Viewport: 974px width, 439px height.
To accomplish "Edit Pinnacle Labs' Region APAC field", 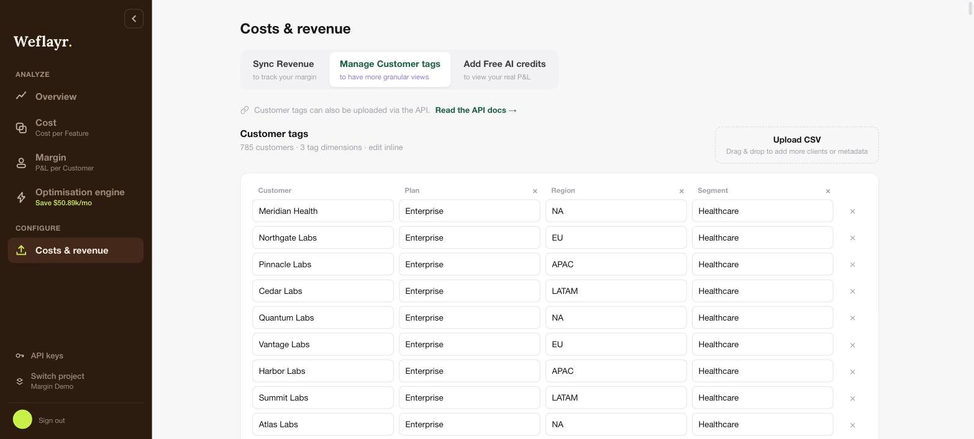I will click(616, 264).
